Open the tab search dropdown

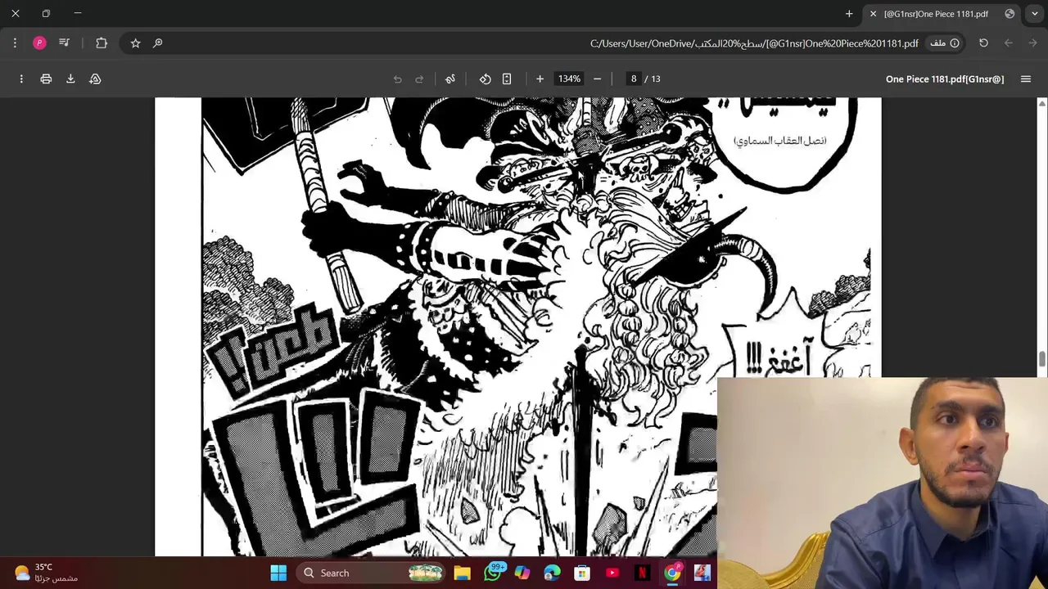pyautogui.click(x=1035, y=14)
